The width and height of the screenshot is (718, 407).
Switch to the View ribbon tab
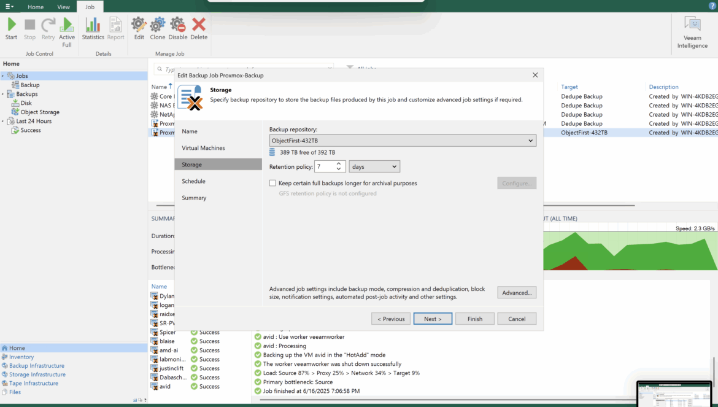[64, 7]
